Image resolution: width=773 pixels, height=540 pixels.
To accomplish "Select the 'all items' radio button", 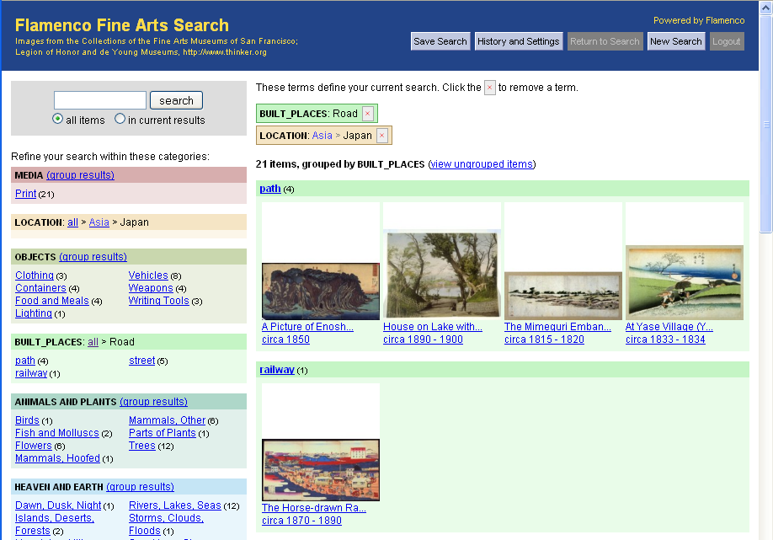I will tap(57, 120).
